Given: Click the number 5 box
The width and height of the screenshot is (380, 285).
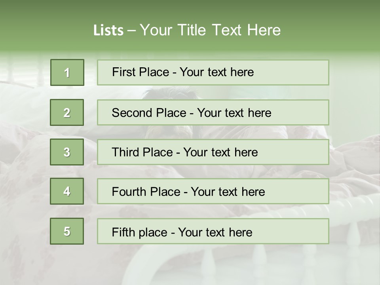Looking at the screenshot, I should pyautogui.click(x=67, y=231).
